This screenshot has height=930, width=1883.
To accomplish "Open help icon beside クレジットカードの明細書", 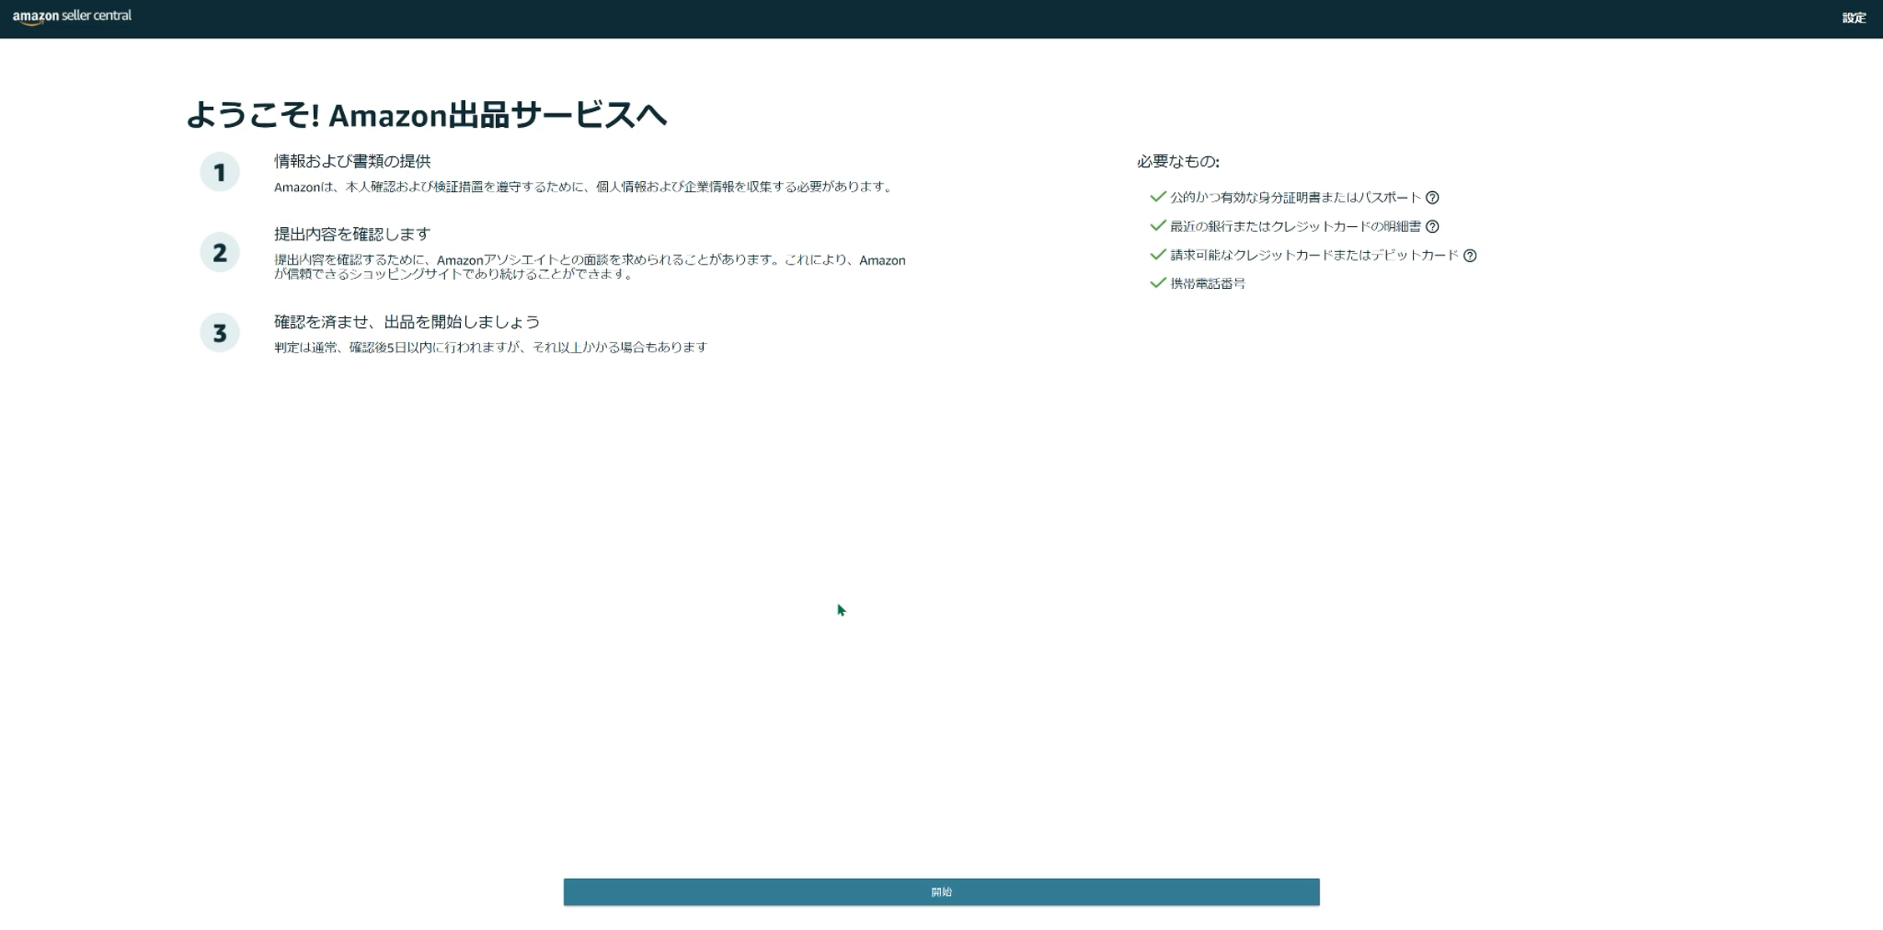I will 1432,226.
